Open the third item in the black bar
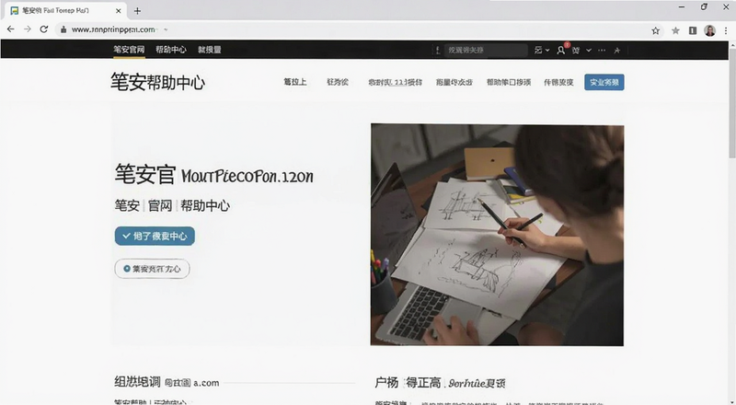The width and height of the screenshot is (736, 405). coord(210,50)
